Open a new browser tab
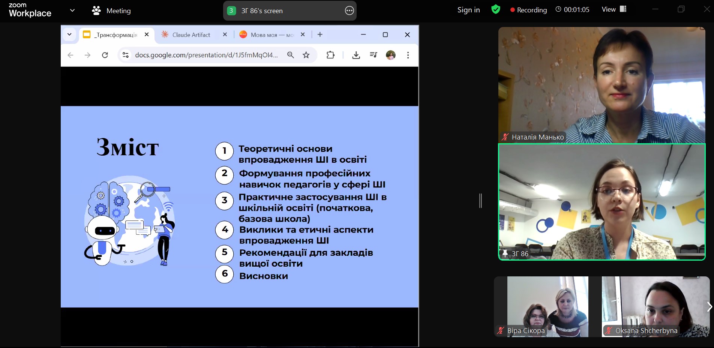 tap(320, 34)
